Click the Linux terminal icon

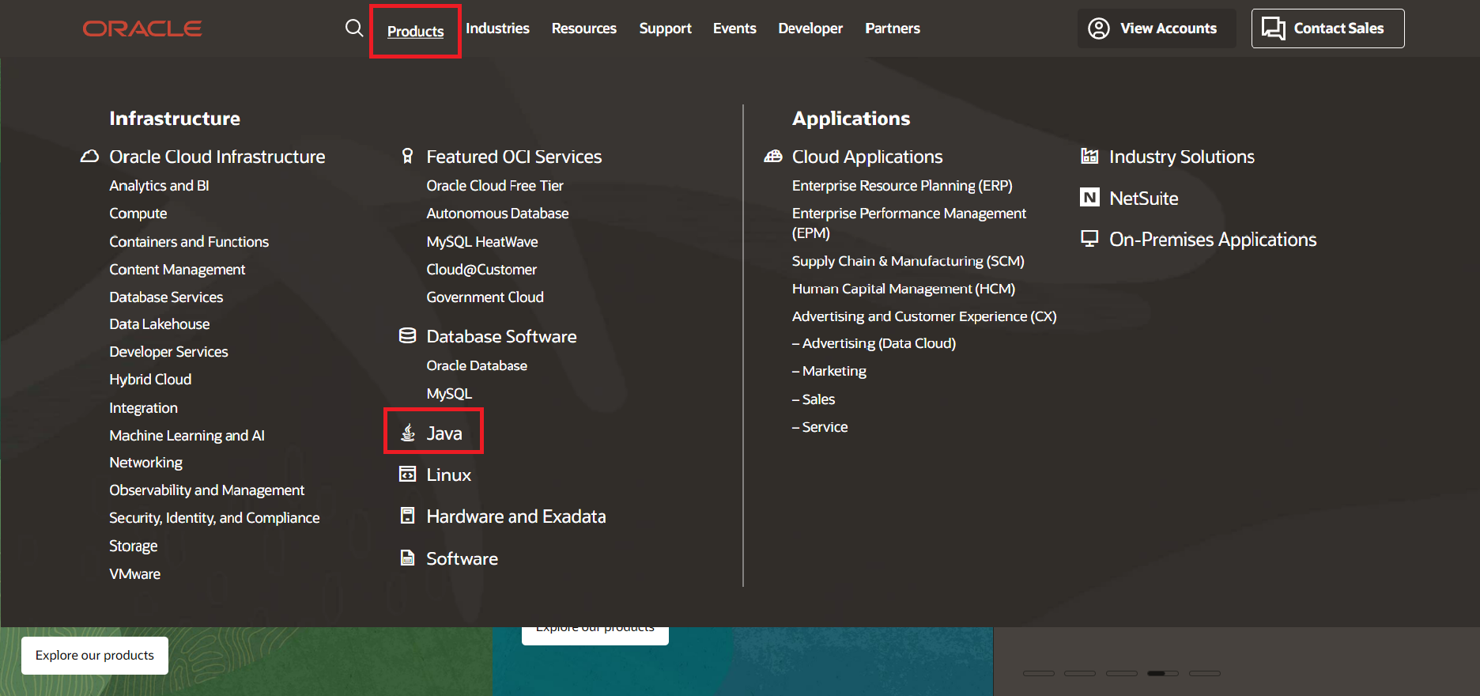tap(407, 474)
